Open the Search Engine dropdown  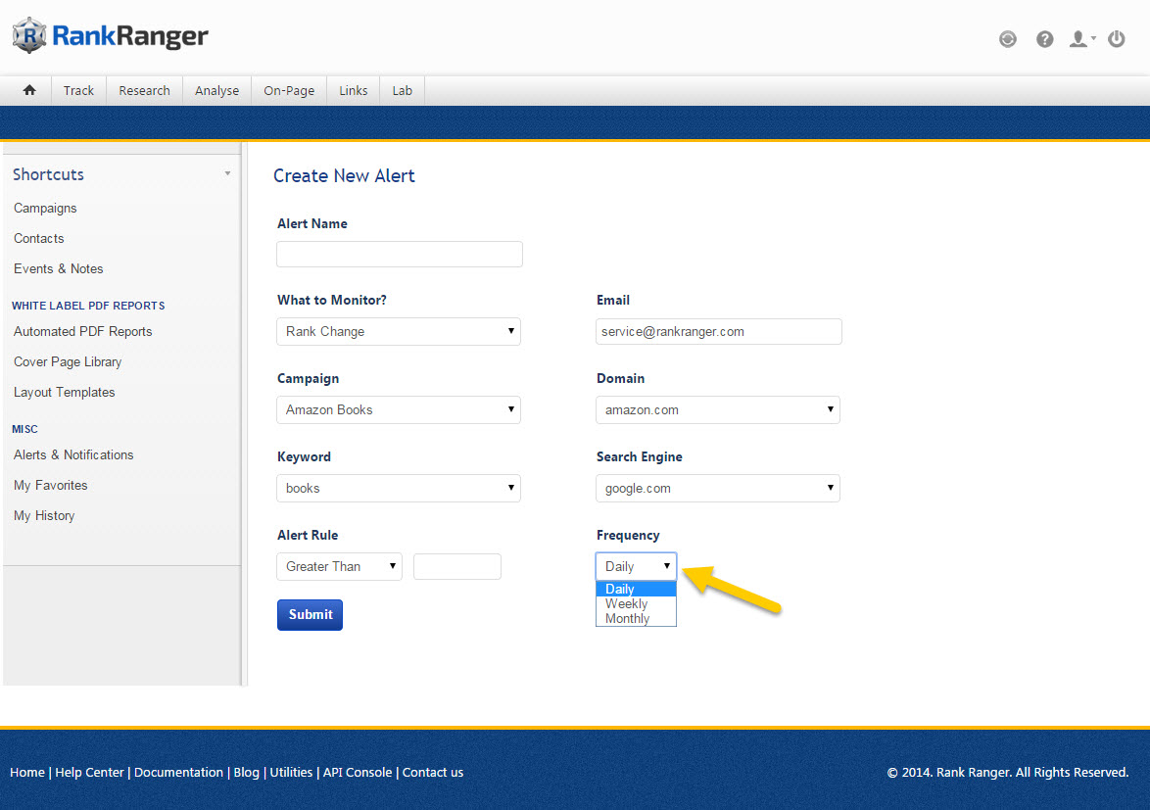pyautogui.click(x=717, y=488)
